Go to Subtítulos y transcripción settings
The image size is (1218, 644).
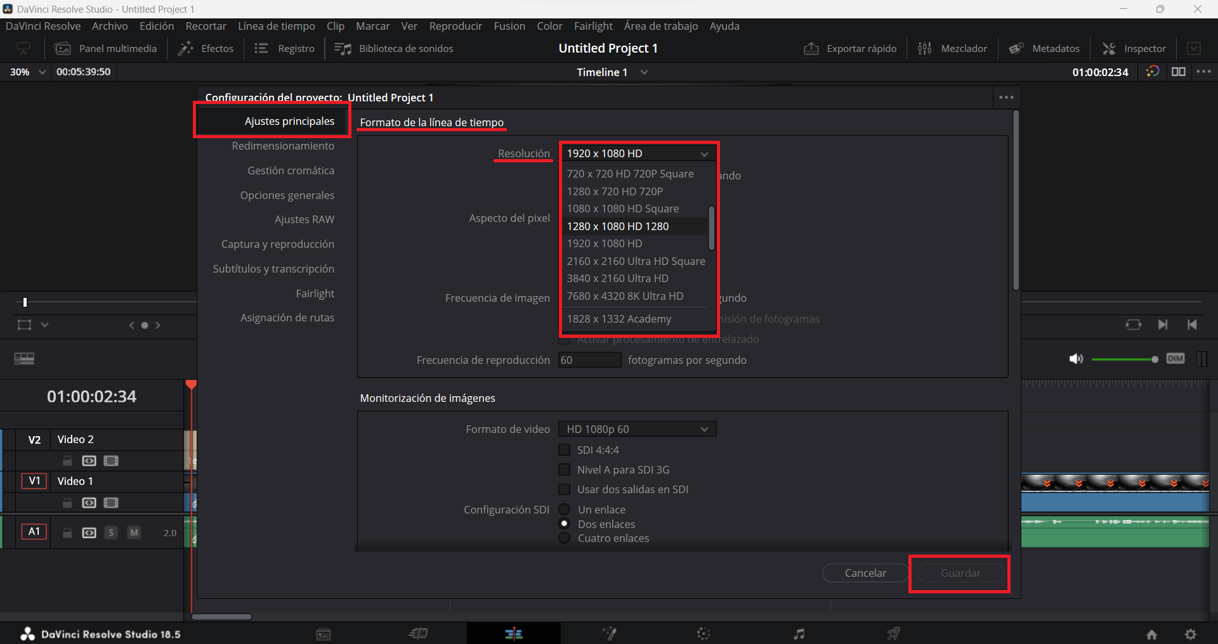[x=273, y=269]
